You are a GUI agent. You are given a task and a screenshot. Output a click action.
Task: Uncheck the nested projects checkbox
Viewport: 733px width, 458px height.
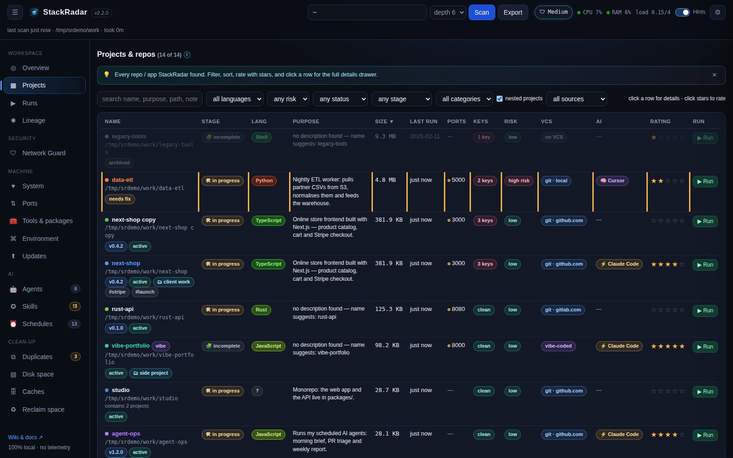[500, 98]
